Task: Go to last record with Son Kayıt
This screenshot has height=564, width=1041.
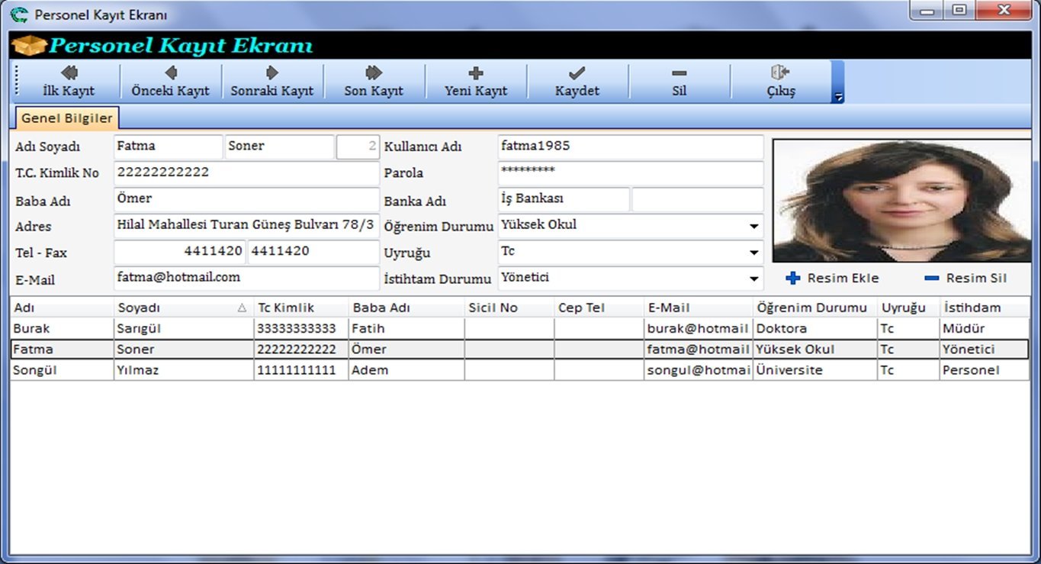Action: tap(374, 81)
